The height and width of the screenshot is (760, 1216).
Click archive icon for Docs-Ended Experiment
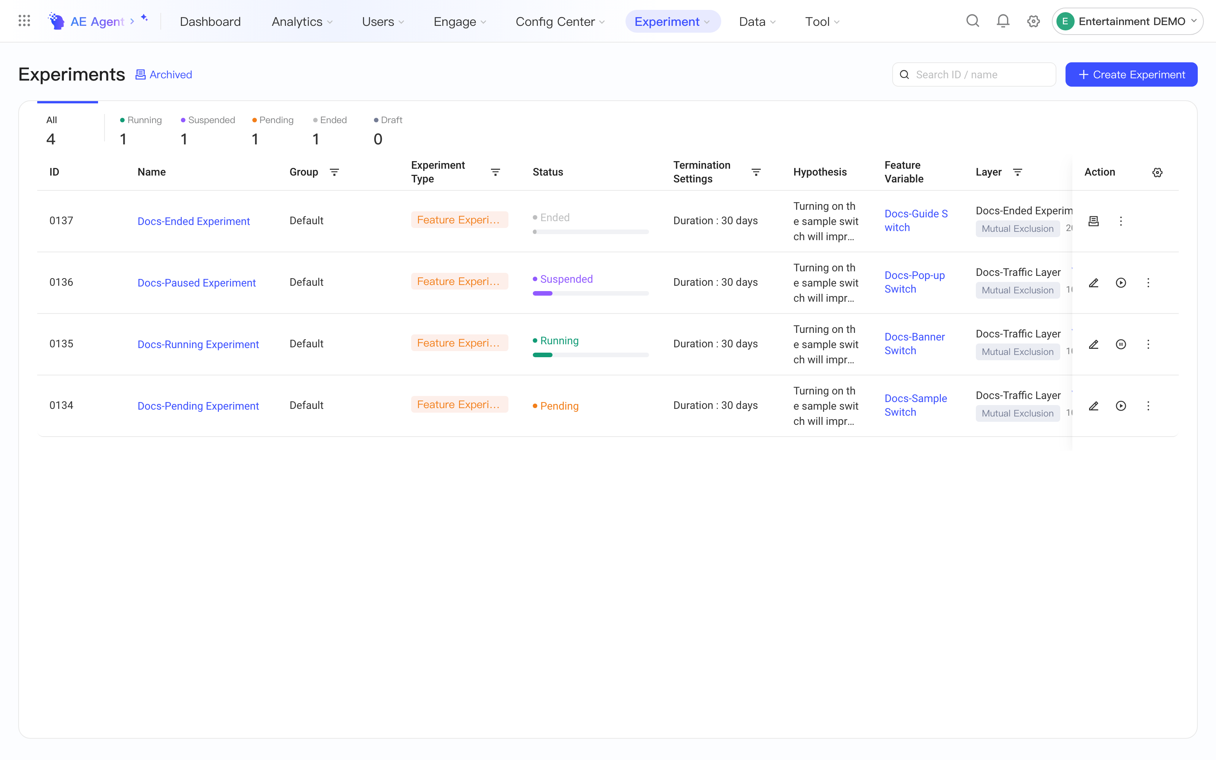pyautogui.click(x=1093, y=221)
